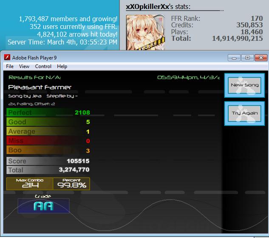Click the Pleasant Farmer song title

coord(40,87)
